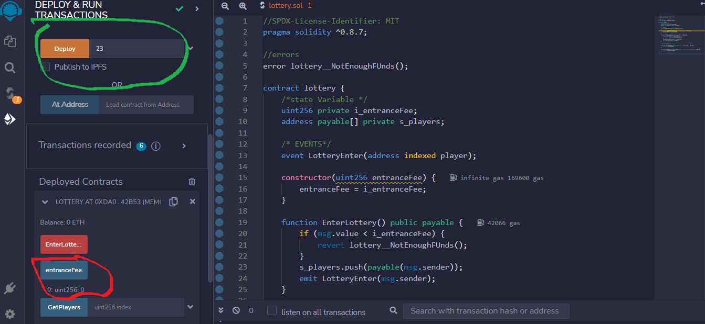
Task: Click the zoom in magnifier icon
Action: (x=243, y=6)
